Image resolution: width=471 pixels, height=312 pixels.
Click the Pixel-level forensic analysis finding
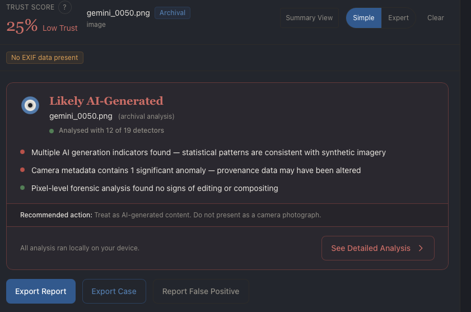(155, 188)
